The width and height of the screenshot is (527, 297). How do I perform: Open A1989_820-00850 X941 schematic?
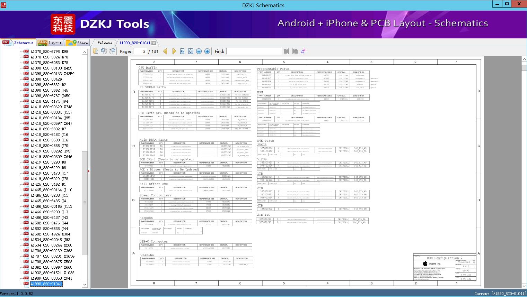coord(51,278)
